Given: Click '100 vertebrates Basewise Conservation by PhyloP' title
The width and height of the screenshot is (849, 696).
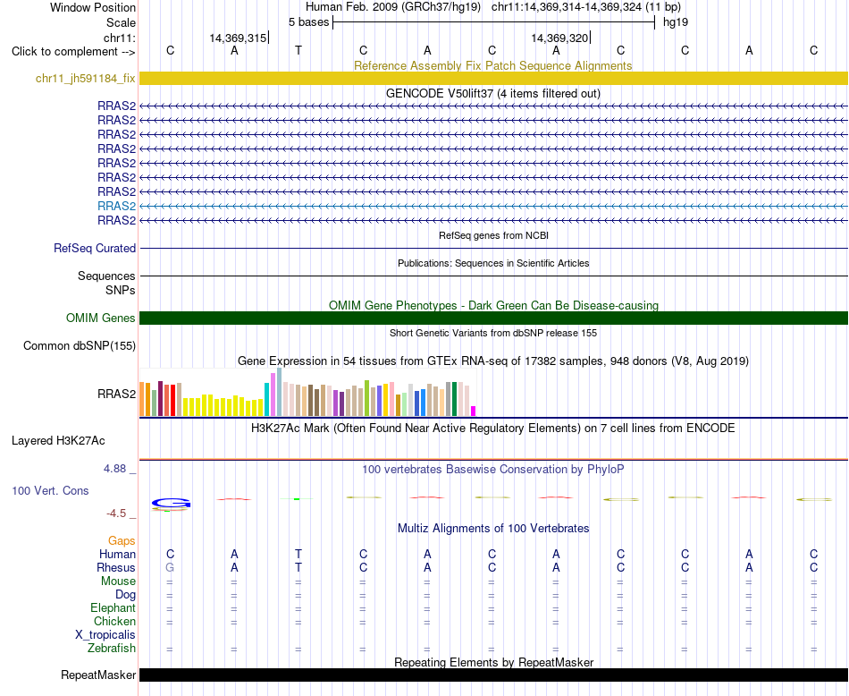Looking at the screenshot, I should pos(492,470).
